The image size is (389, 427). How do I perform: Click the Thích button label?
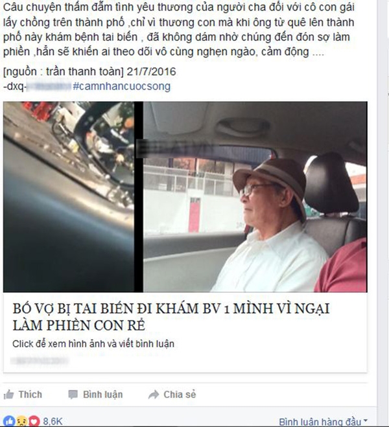click(x=30, y=395)
